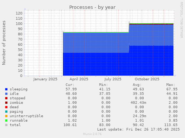This screenshot has width=185, height=138.
Task: Click the dead legend color swatch
Action: coord(6,107)
